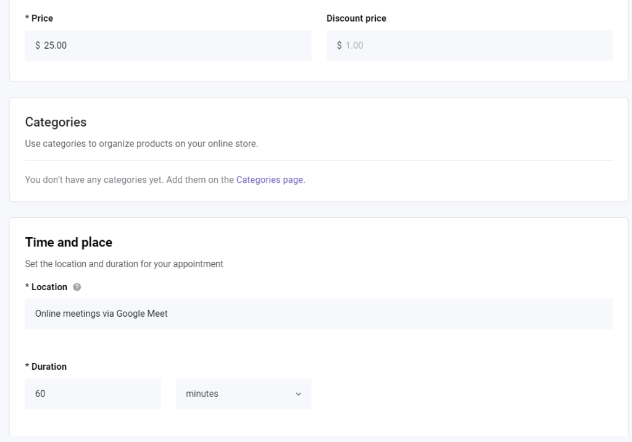Click the Price input showing 25.00

[168, 45]
